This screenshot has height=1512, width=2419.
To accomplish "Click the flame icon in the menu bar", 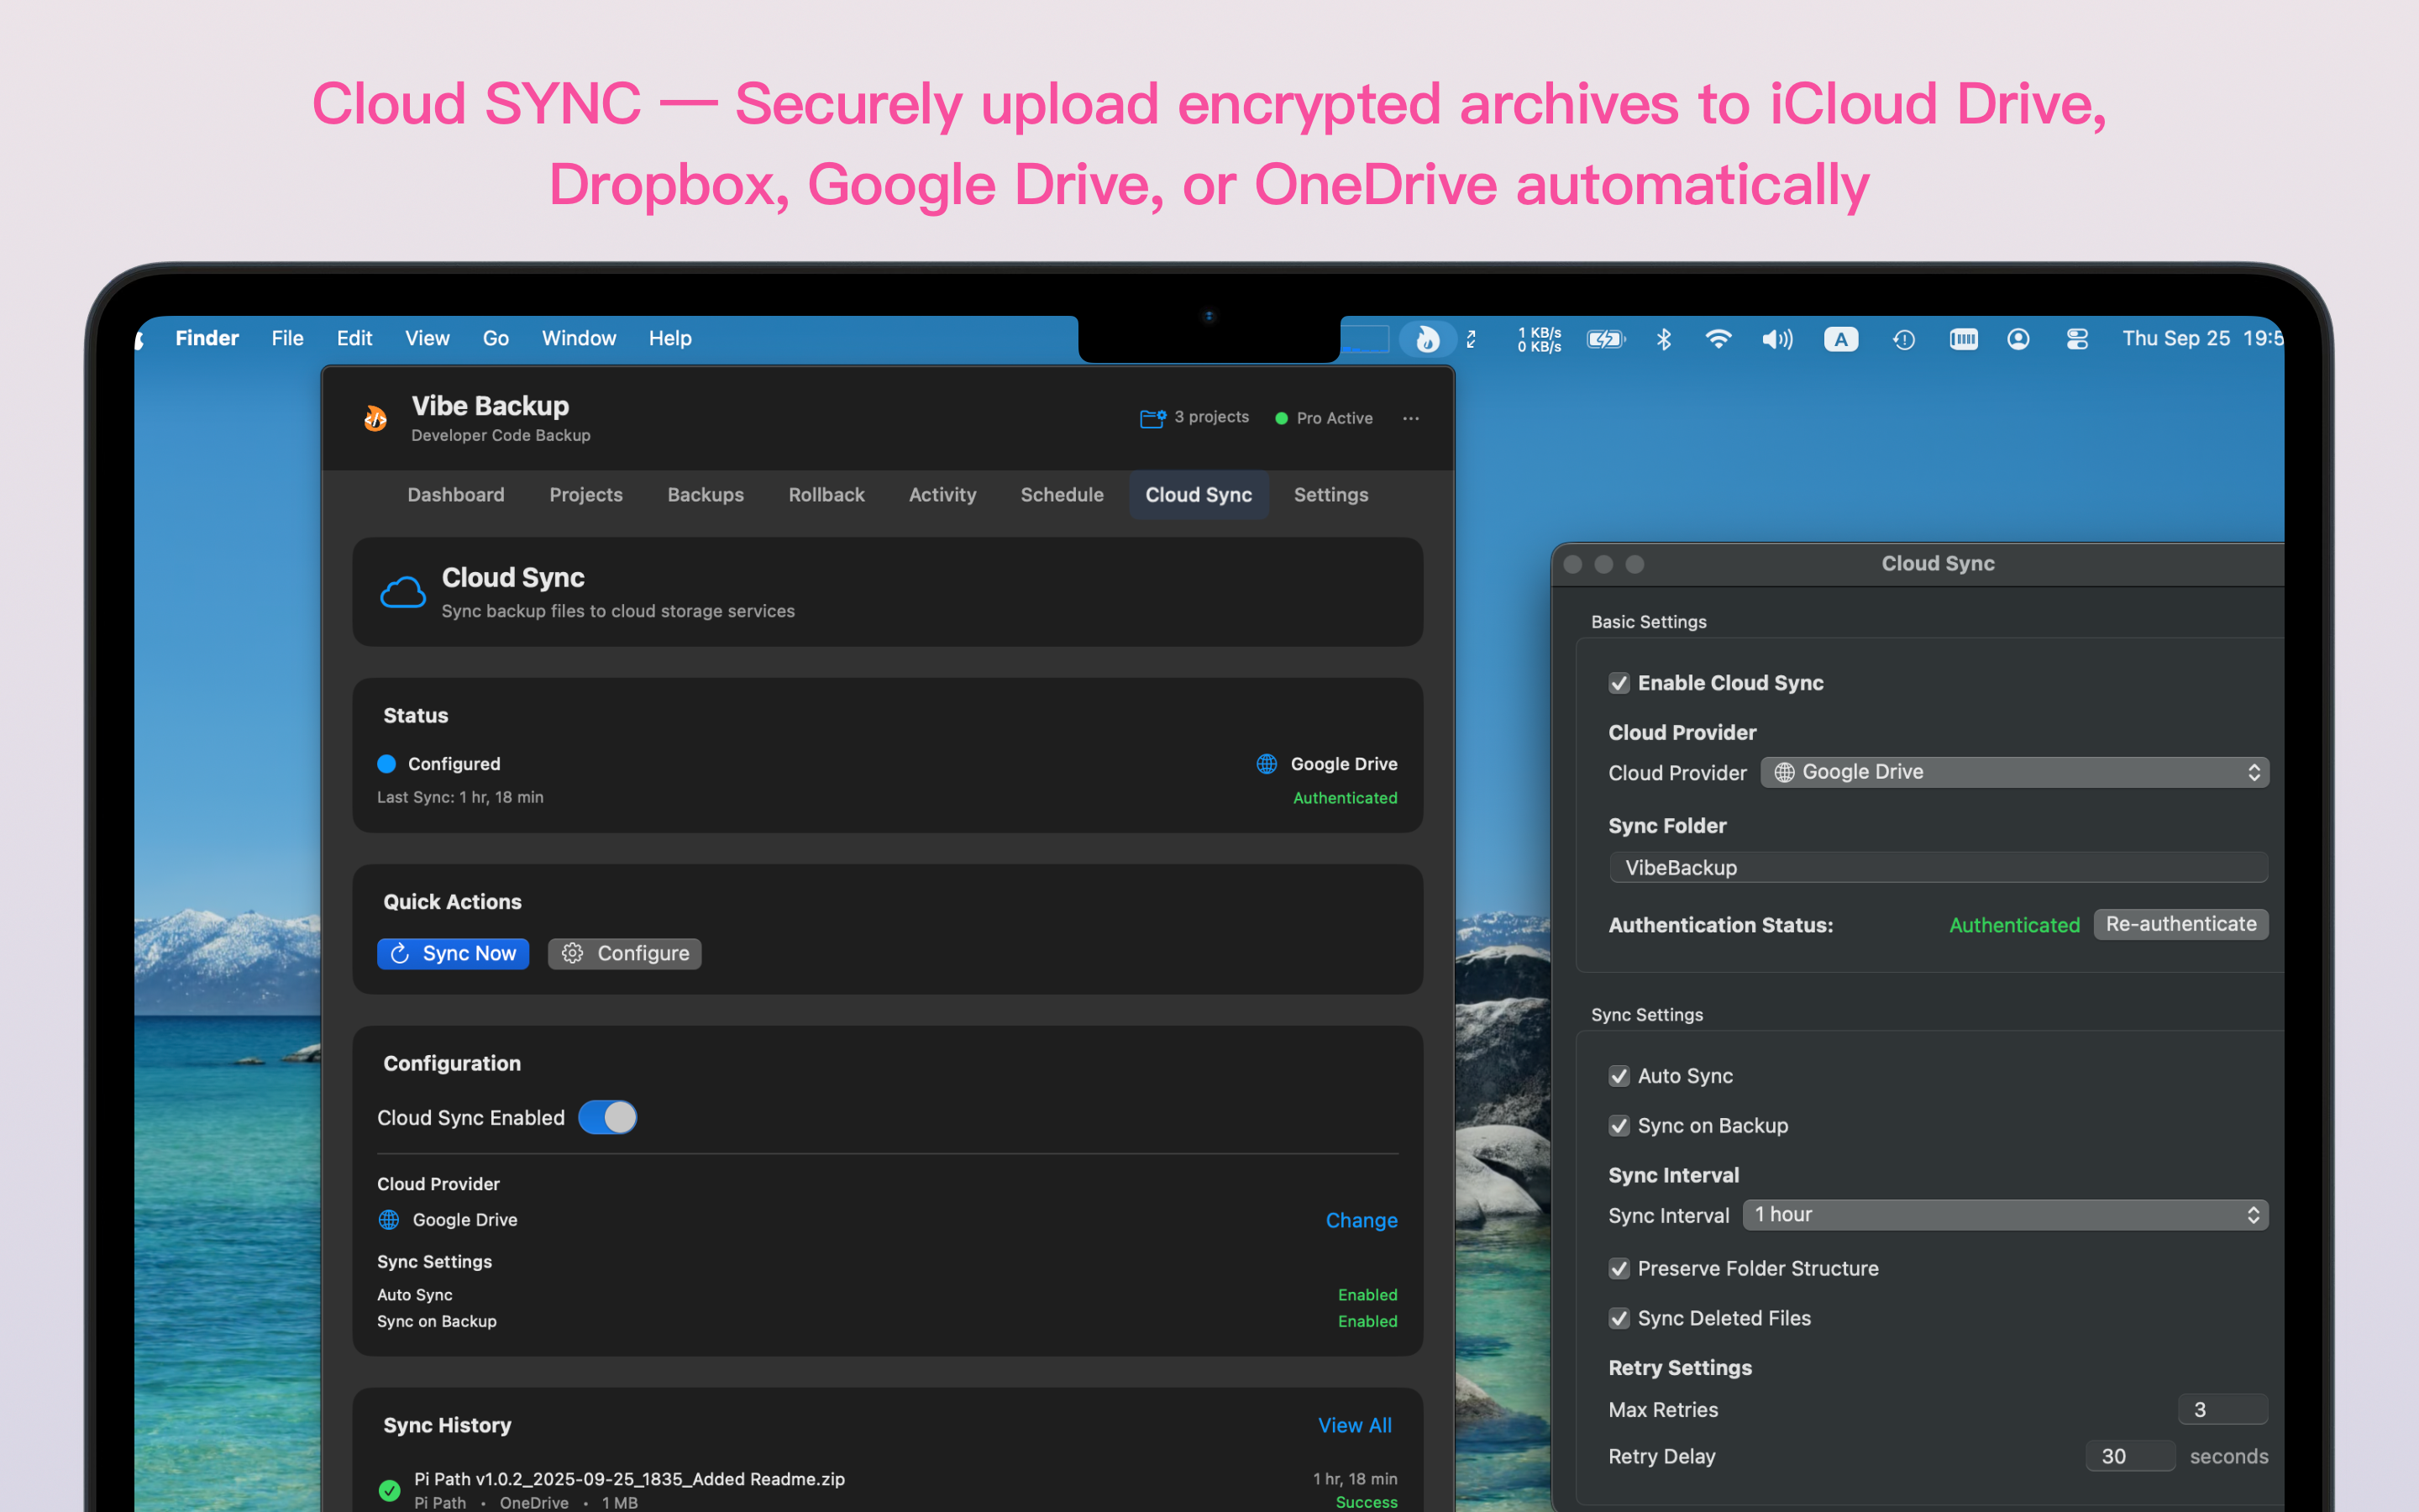I will pyautogui.click(x=1427, y=339).
